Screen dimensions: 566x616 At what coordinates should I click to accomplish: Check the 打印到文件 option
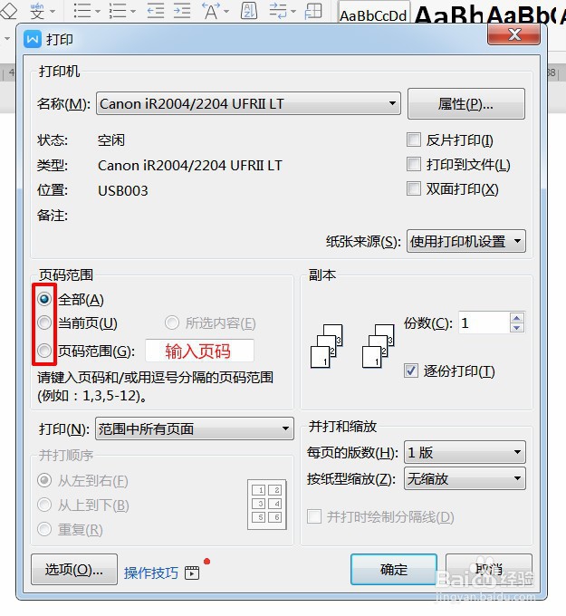(414, 164)
